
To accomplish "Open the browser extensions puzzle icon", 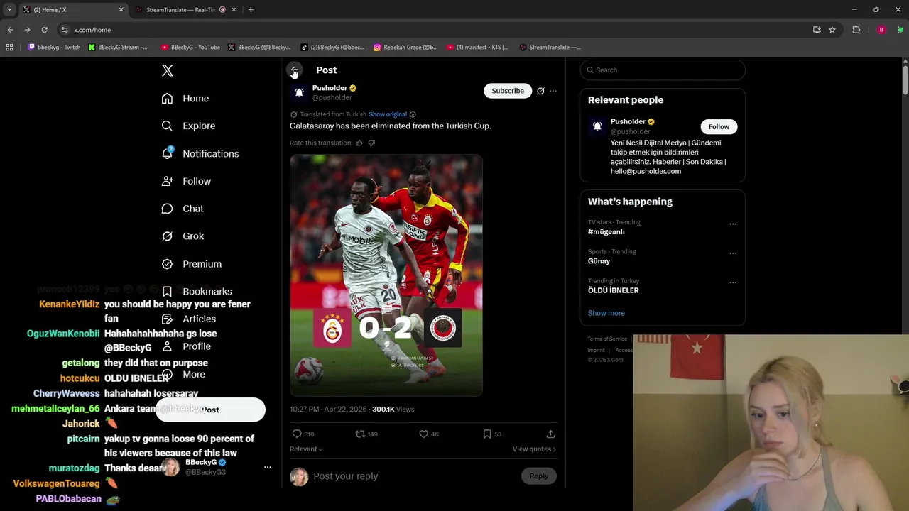I will tap(856, 30).
